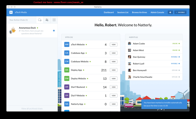Click the star icon on Anonymous Duck chat
The image size is (196, 119).
[x=54, y=31]
